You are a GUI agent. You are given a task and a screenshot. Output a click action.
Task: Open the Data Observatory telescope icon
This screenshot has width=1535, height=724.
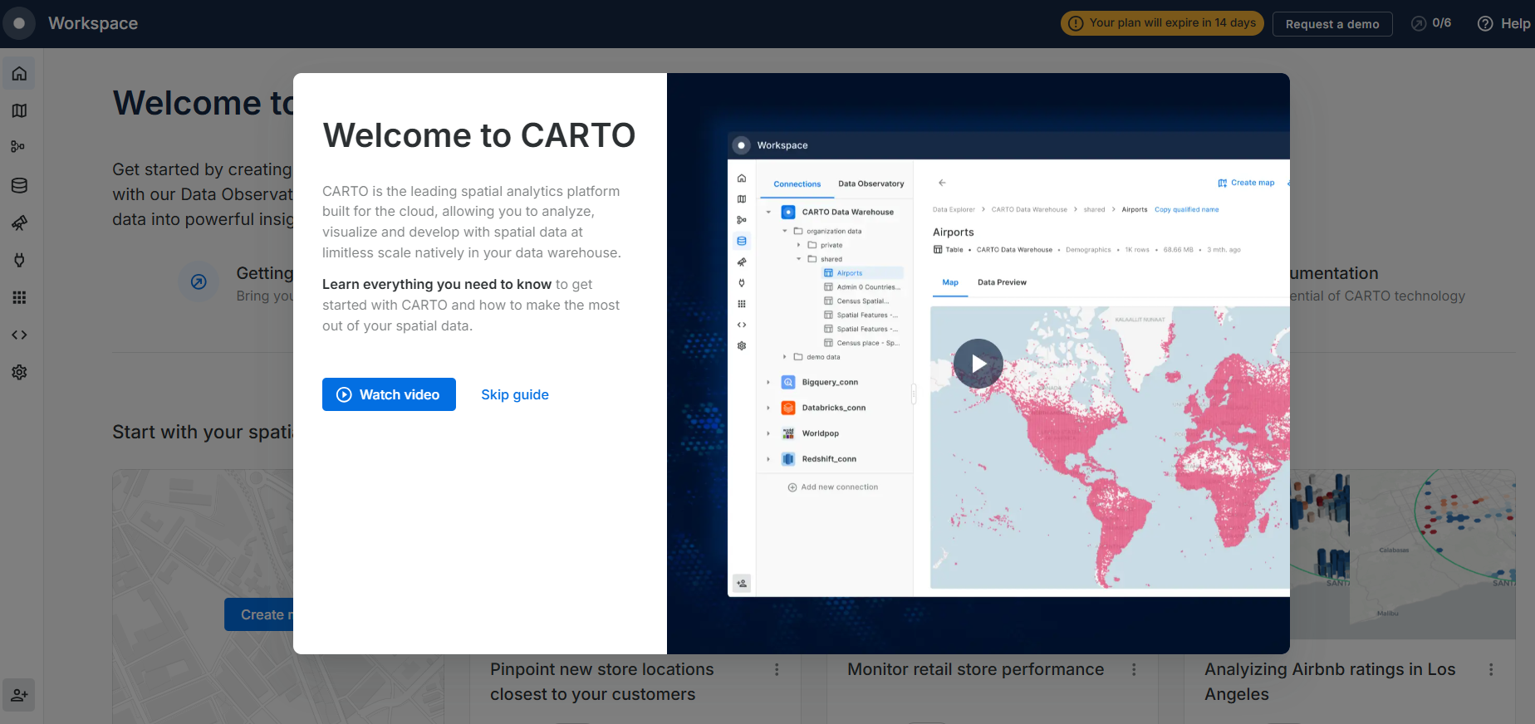point(19,223)
